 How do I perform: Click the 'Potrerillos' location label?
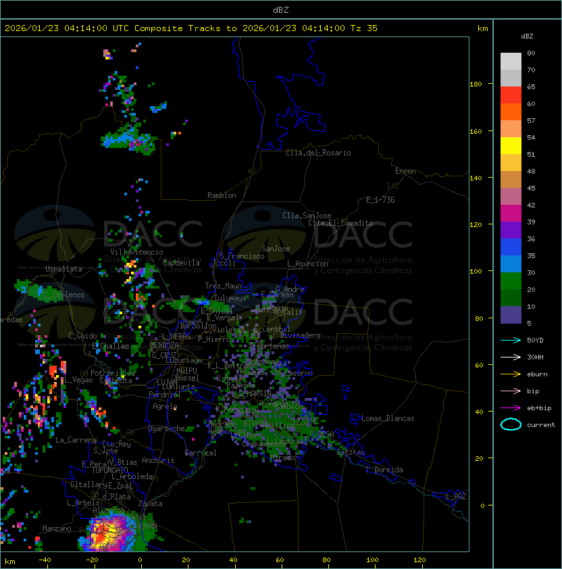(113, 373)
